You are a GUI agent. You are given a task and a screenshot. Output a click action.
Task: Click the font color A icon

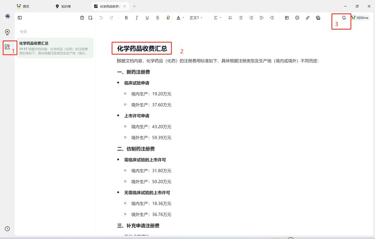click(x=178, y=18)
